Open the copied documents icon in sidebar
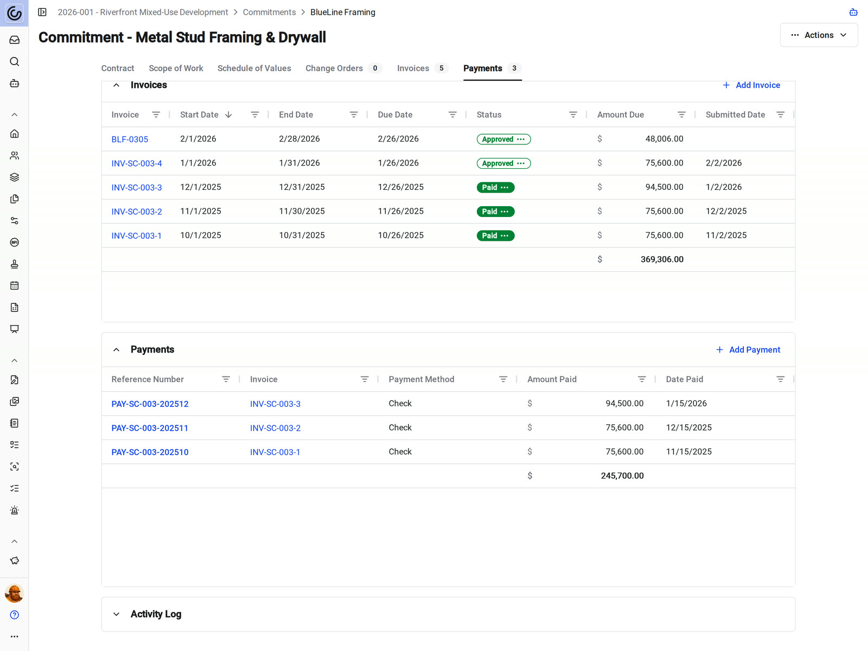The image size is (868, 651). click(x=15, y=199)
